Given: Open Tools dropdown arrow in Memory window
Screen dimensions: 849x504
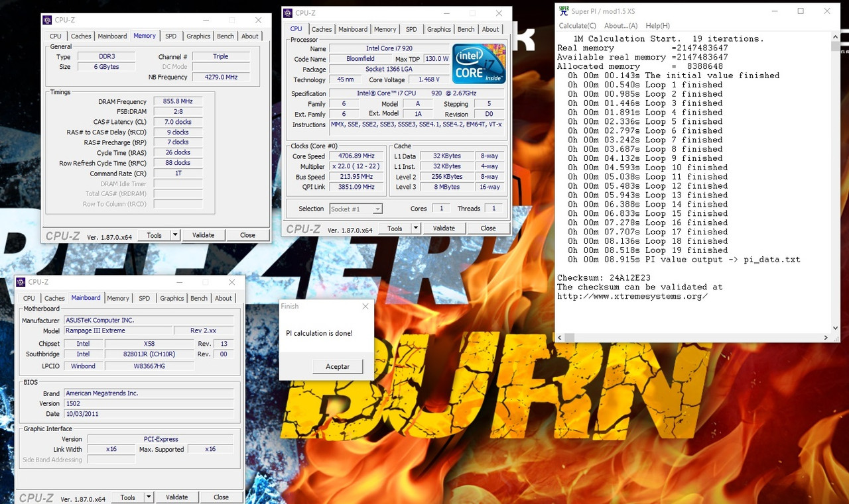Looking at the screenshot, I should (175, 235).
